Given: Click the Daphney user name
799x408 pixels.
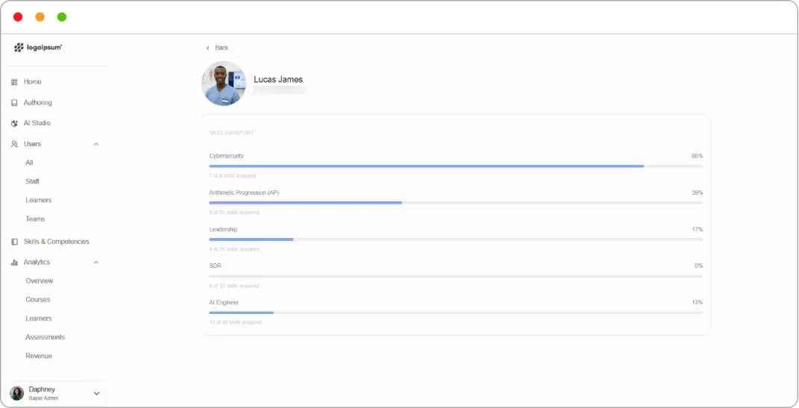Looking at the screenshot, I should [x=42, y=389].
